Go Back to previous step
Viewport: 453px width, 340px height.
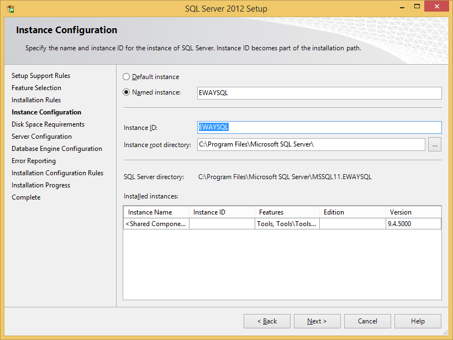pos(267,321)
